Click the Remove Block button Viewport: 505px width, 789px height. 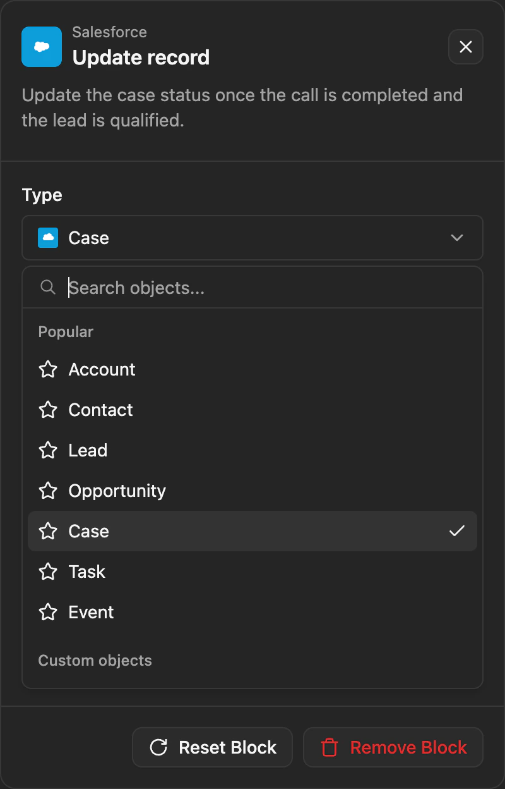pos(393,747)
